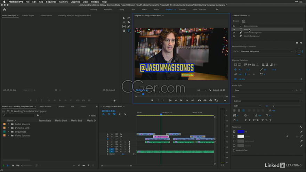This screenshot has width=306, height=172.
Task: Open Program monitor settings wrench
Action: point(210,90)
